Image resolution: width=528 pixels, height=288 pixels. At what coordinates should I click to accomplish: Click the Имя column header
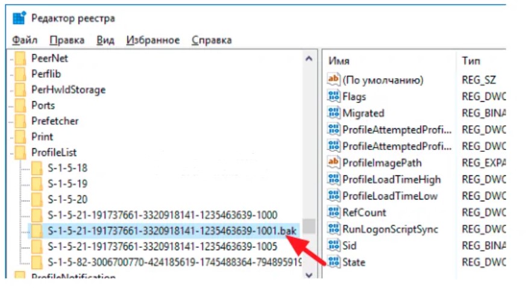pyautogui.click(x=339, y=61)
